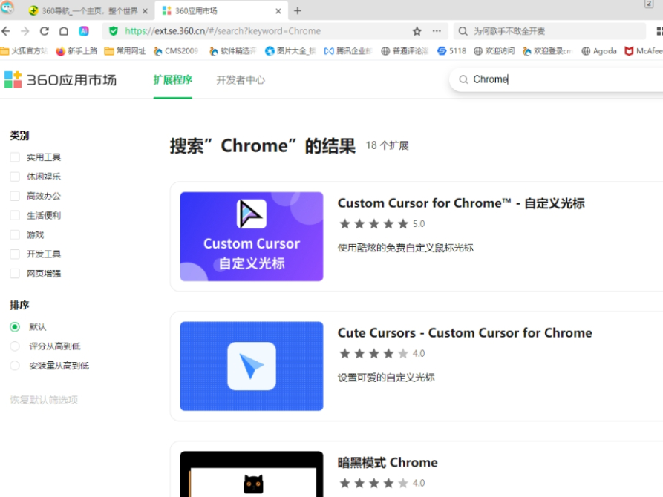Click 恢复默认筛选项 reset link
The height and width of the screenshot is (497, 663).
click(44, 400)
